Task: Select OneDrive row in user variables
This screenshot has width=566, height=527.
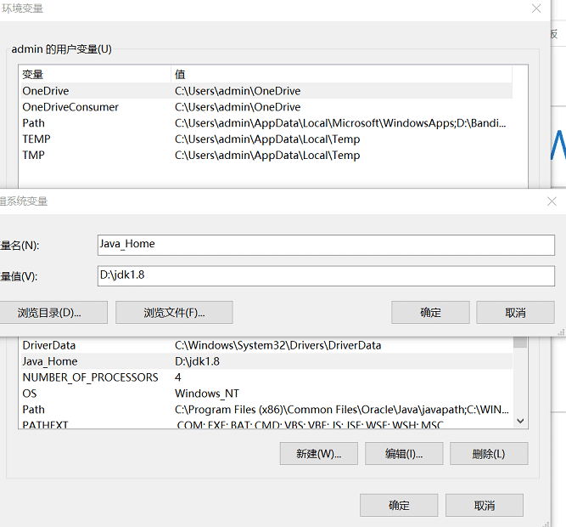Action: coord(267,91)
